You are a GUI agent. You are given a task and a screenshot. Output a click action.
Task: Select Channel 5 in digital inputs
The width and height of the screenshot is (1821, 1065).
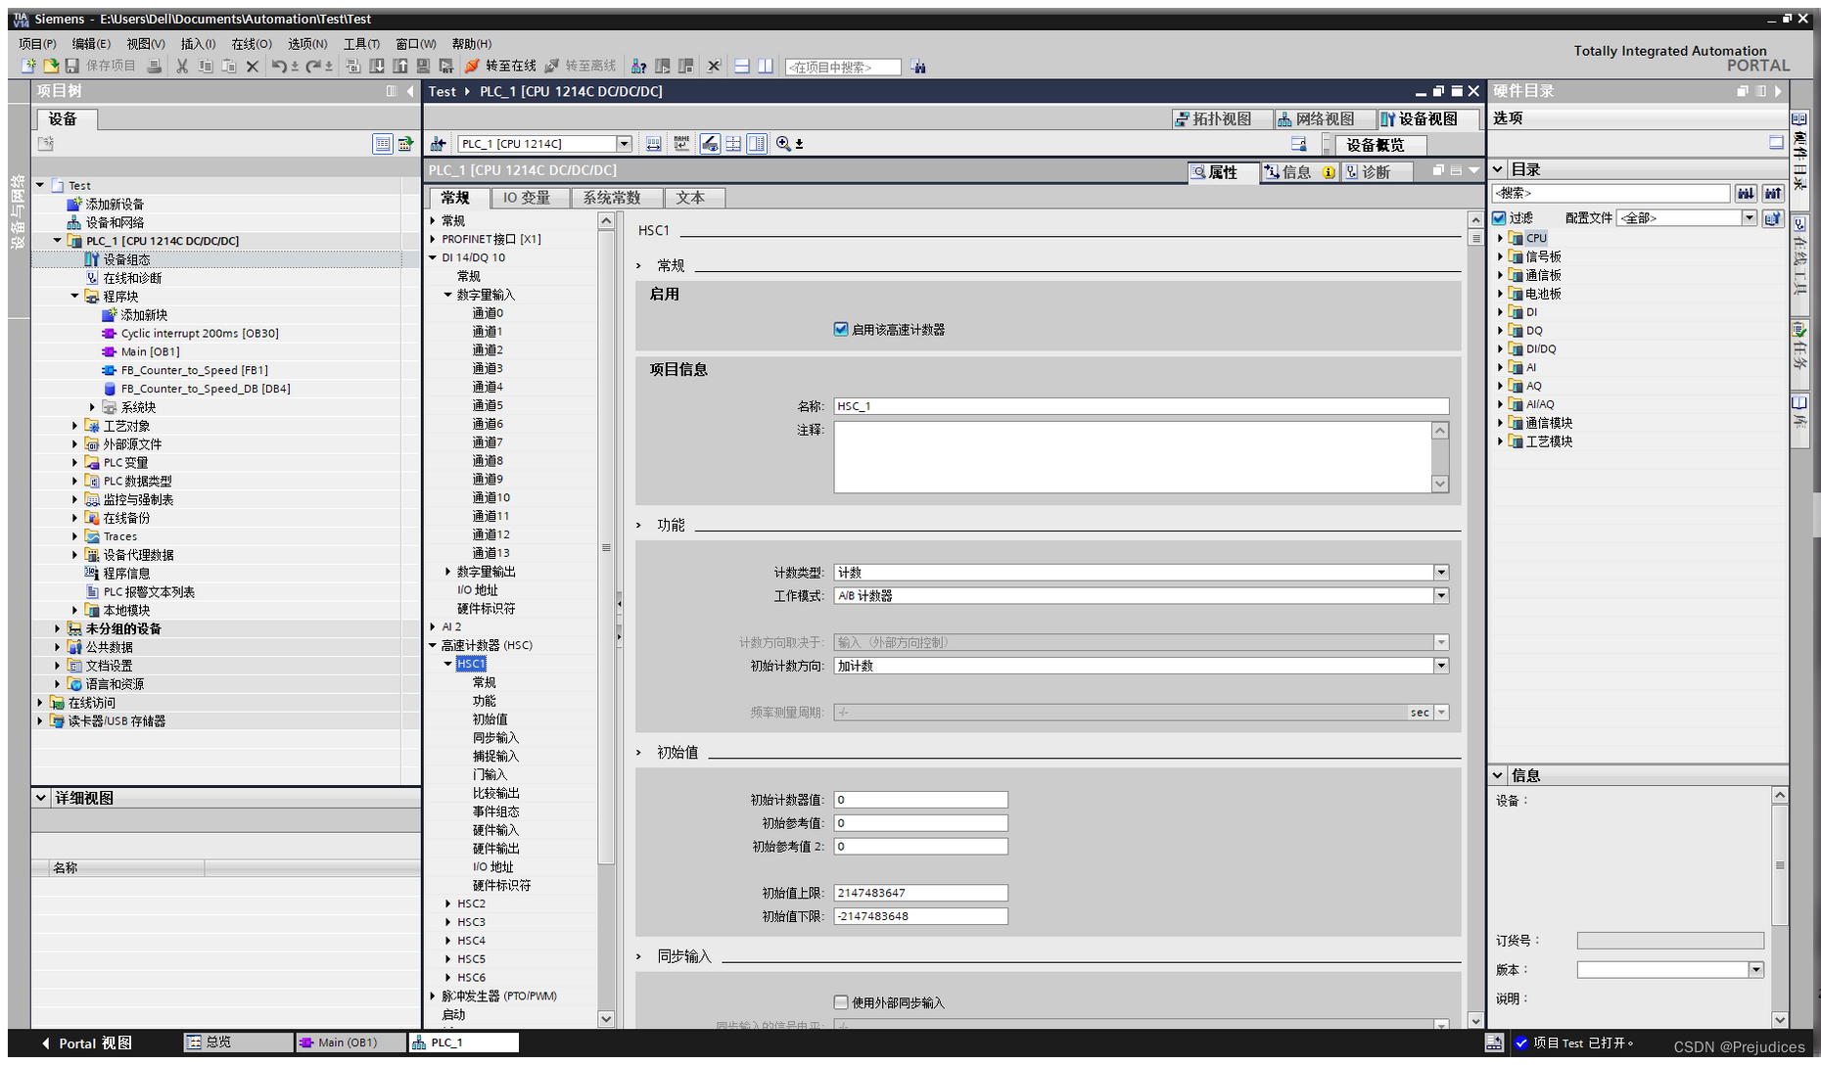488,405
